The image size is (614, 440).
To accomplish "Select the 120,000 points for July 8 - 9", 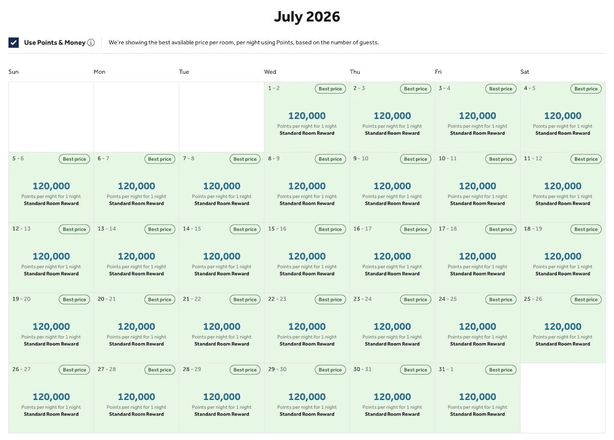I will click(307, 186).
